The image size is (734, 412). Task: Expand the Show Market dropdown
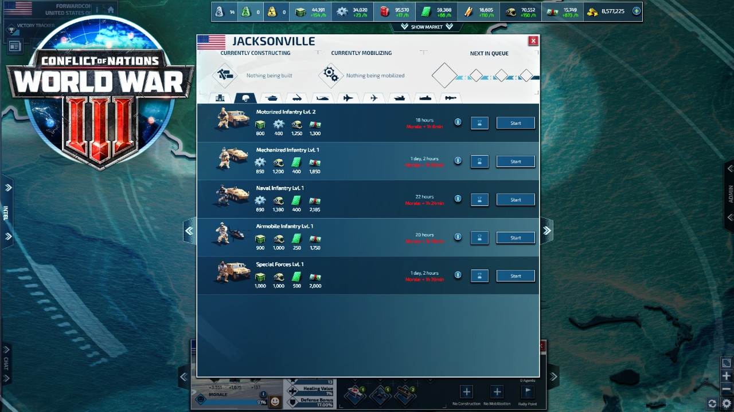click(x=427, y=26)
